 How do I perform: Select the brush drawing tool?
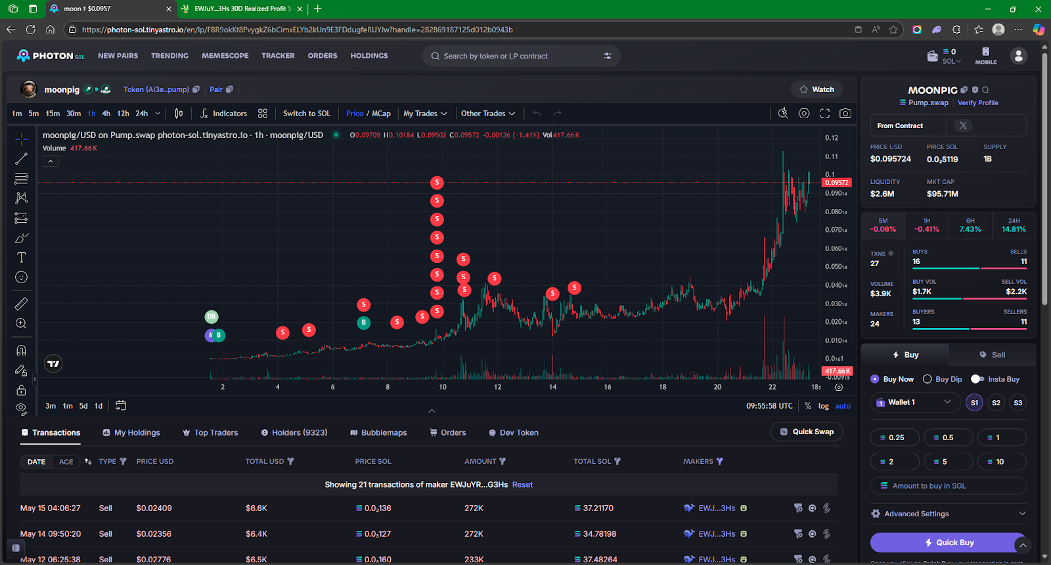(21, 238)
